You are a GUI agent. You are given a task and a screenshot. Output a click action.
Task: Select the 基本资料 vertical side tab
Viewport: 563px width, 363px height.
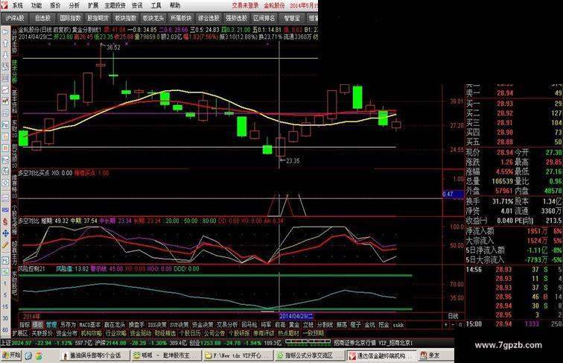pyautogui.click(x=14, y=102)
